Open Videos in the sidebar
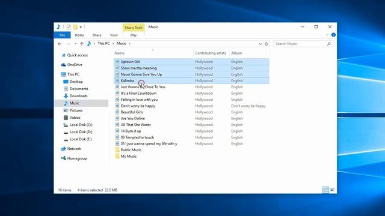This screenshot has width=385, height=216. click(75, 118)
